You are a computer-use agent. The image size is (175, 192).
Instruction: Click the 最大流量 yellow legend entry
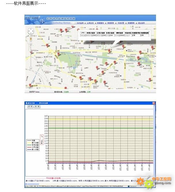pyautogui.click(x=33, y=143)
